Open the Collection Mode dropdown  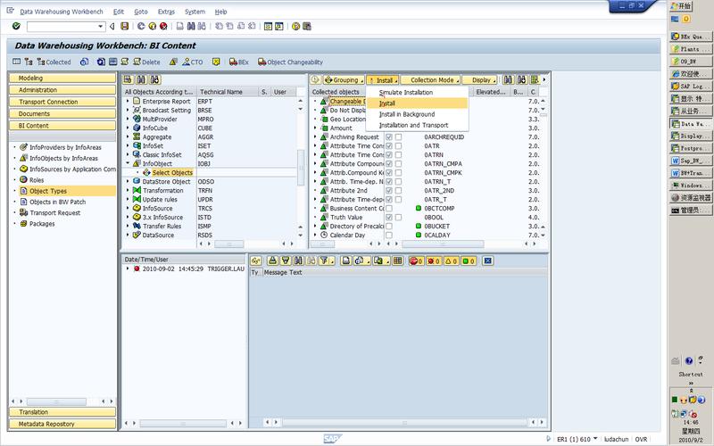pos(430,79)
